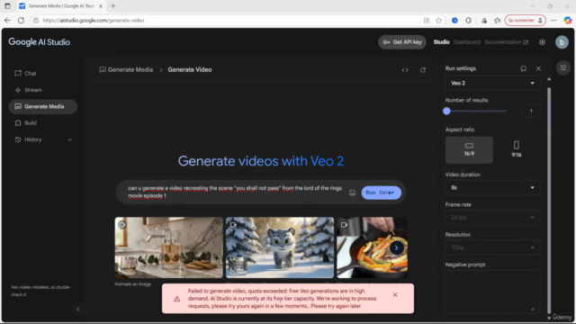The image size is (576, 324).
Task: Open the Dashboard tab
Action: point(467,42)
